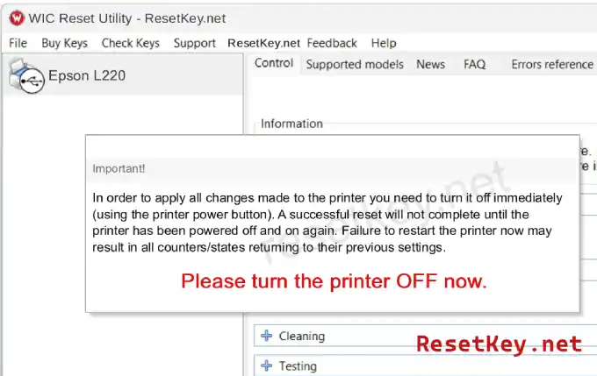597x376 pixels.
Task: Open the Help menu
Action: point(384,43)
